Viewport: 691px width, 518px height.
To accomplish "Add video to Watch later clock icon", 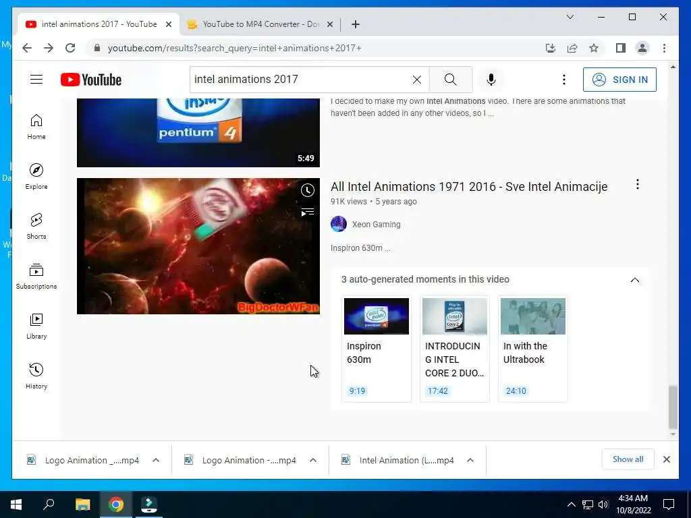I will pos(308,190).
